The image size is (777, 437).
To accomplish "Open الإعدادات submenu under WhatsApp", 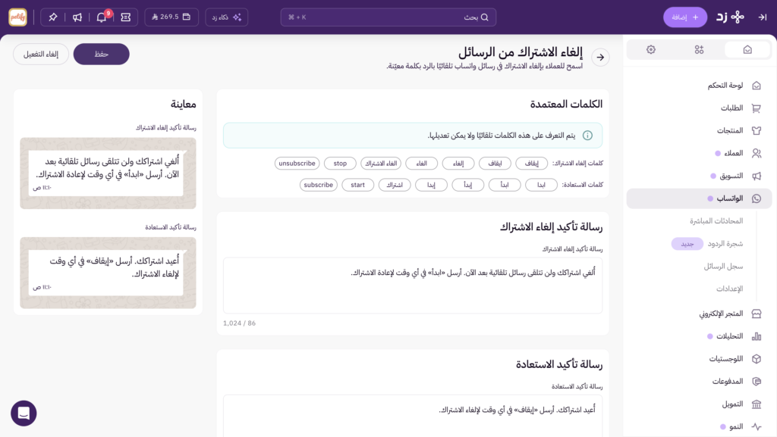I will point(729,289).
